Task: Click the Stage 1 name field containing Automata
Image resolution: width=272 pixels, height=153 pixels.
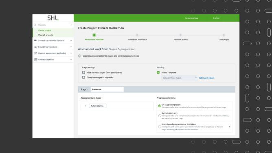Action: pos(107,89)
